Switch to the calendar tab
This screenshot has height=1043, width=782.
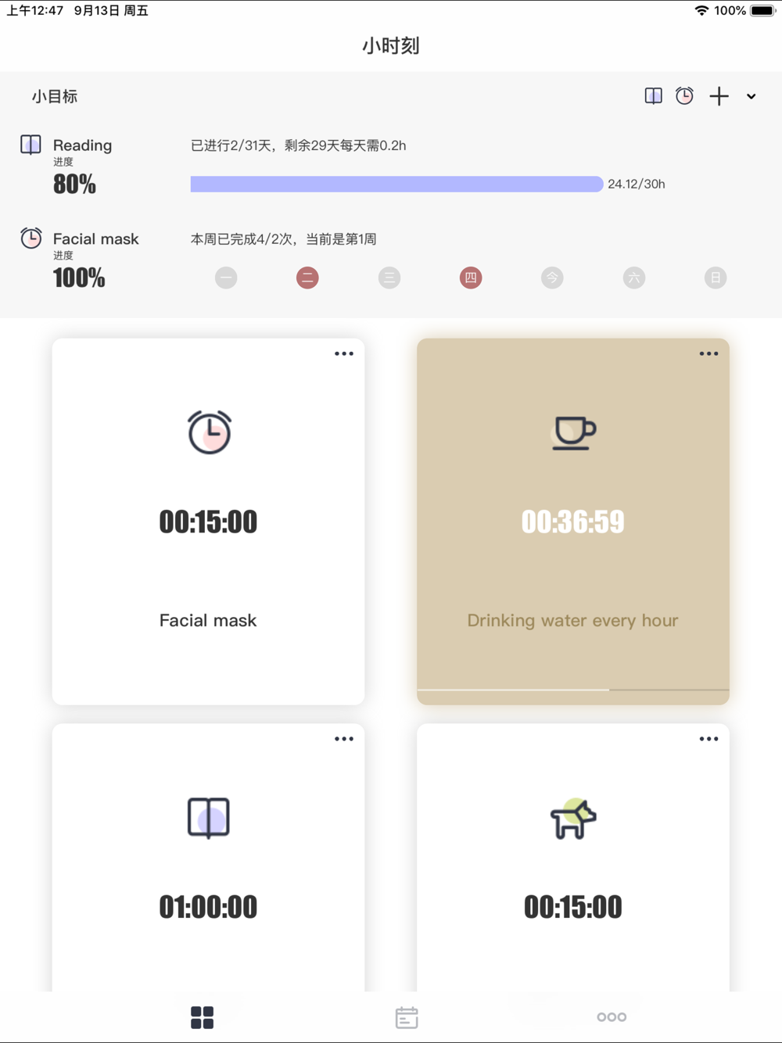point(407,1017)
